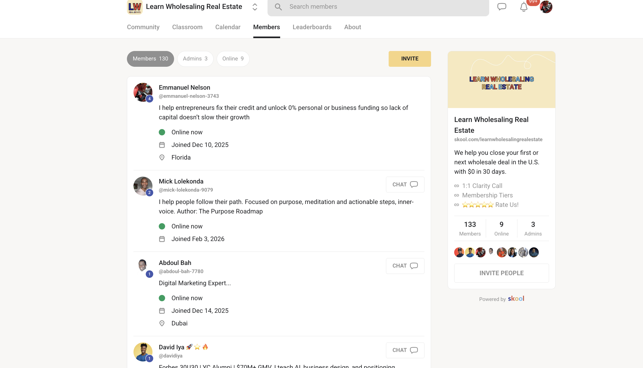Click the search magnifier icon
The width and height of the screenshot is (643, 368).
click(278, 7)
